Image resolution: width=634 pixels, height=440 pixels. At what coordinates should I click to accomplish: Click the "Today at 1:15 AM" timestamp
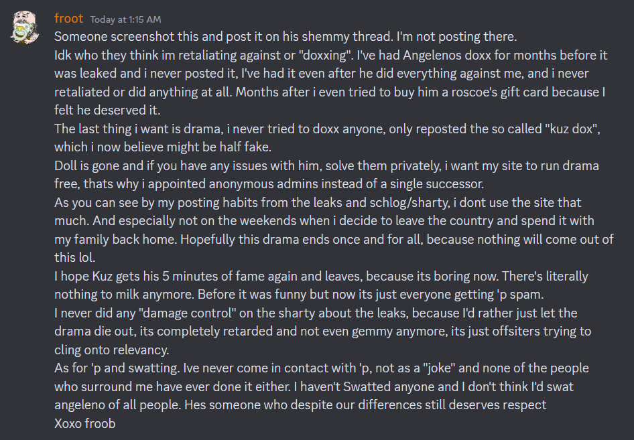pos(125,19)
